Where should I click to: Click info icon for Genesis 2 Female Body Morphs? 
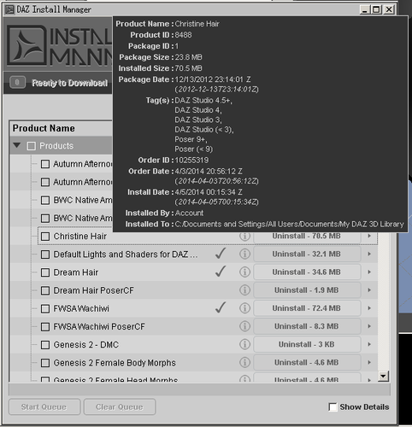[244, 363]
